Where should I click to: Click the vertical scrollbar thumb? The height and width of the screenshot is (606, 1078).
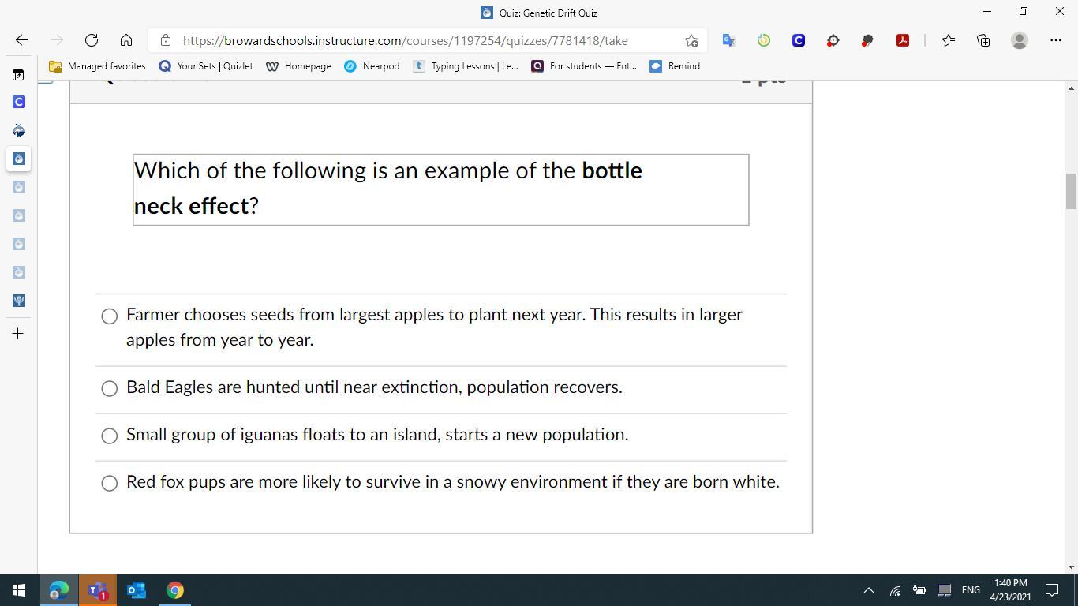click(x=1071, y=191)
